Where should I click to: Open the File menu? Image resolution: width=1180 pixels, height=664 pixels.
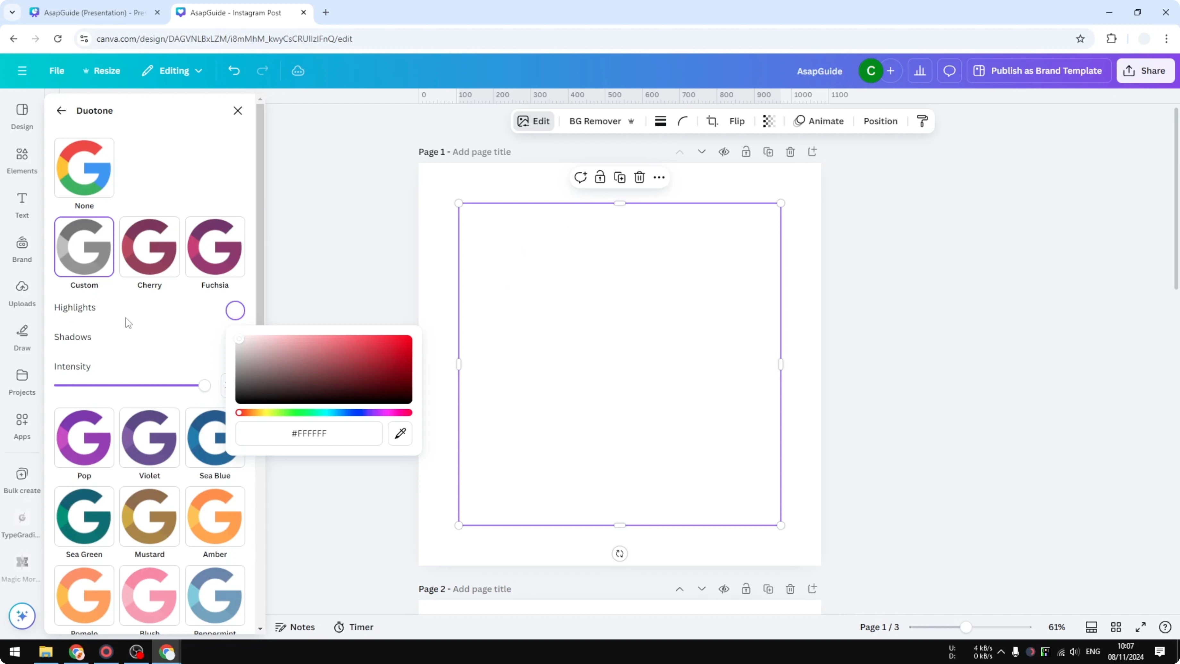click(57, 71)
